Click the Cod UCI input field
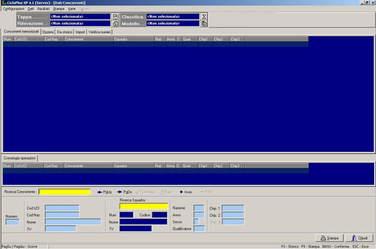The height and width of the screenshot is (249, 376). tap(62, 208)
